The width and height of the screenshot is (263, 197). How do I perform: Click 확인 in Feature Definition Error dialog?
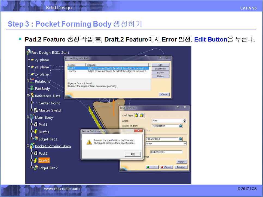133,154
